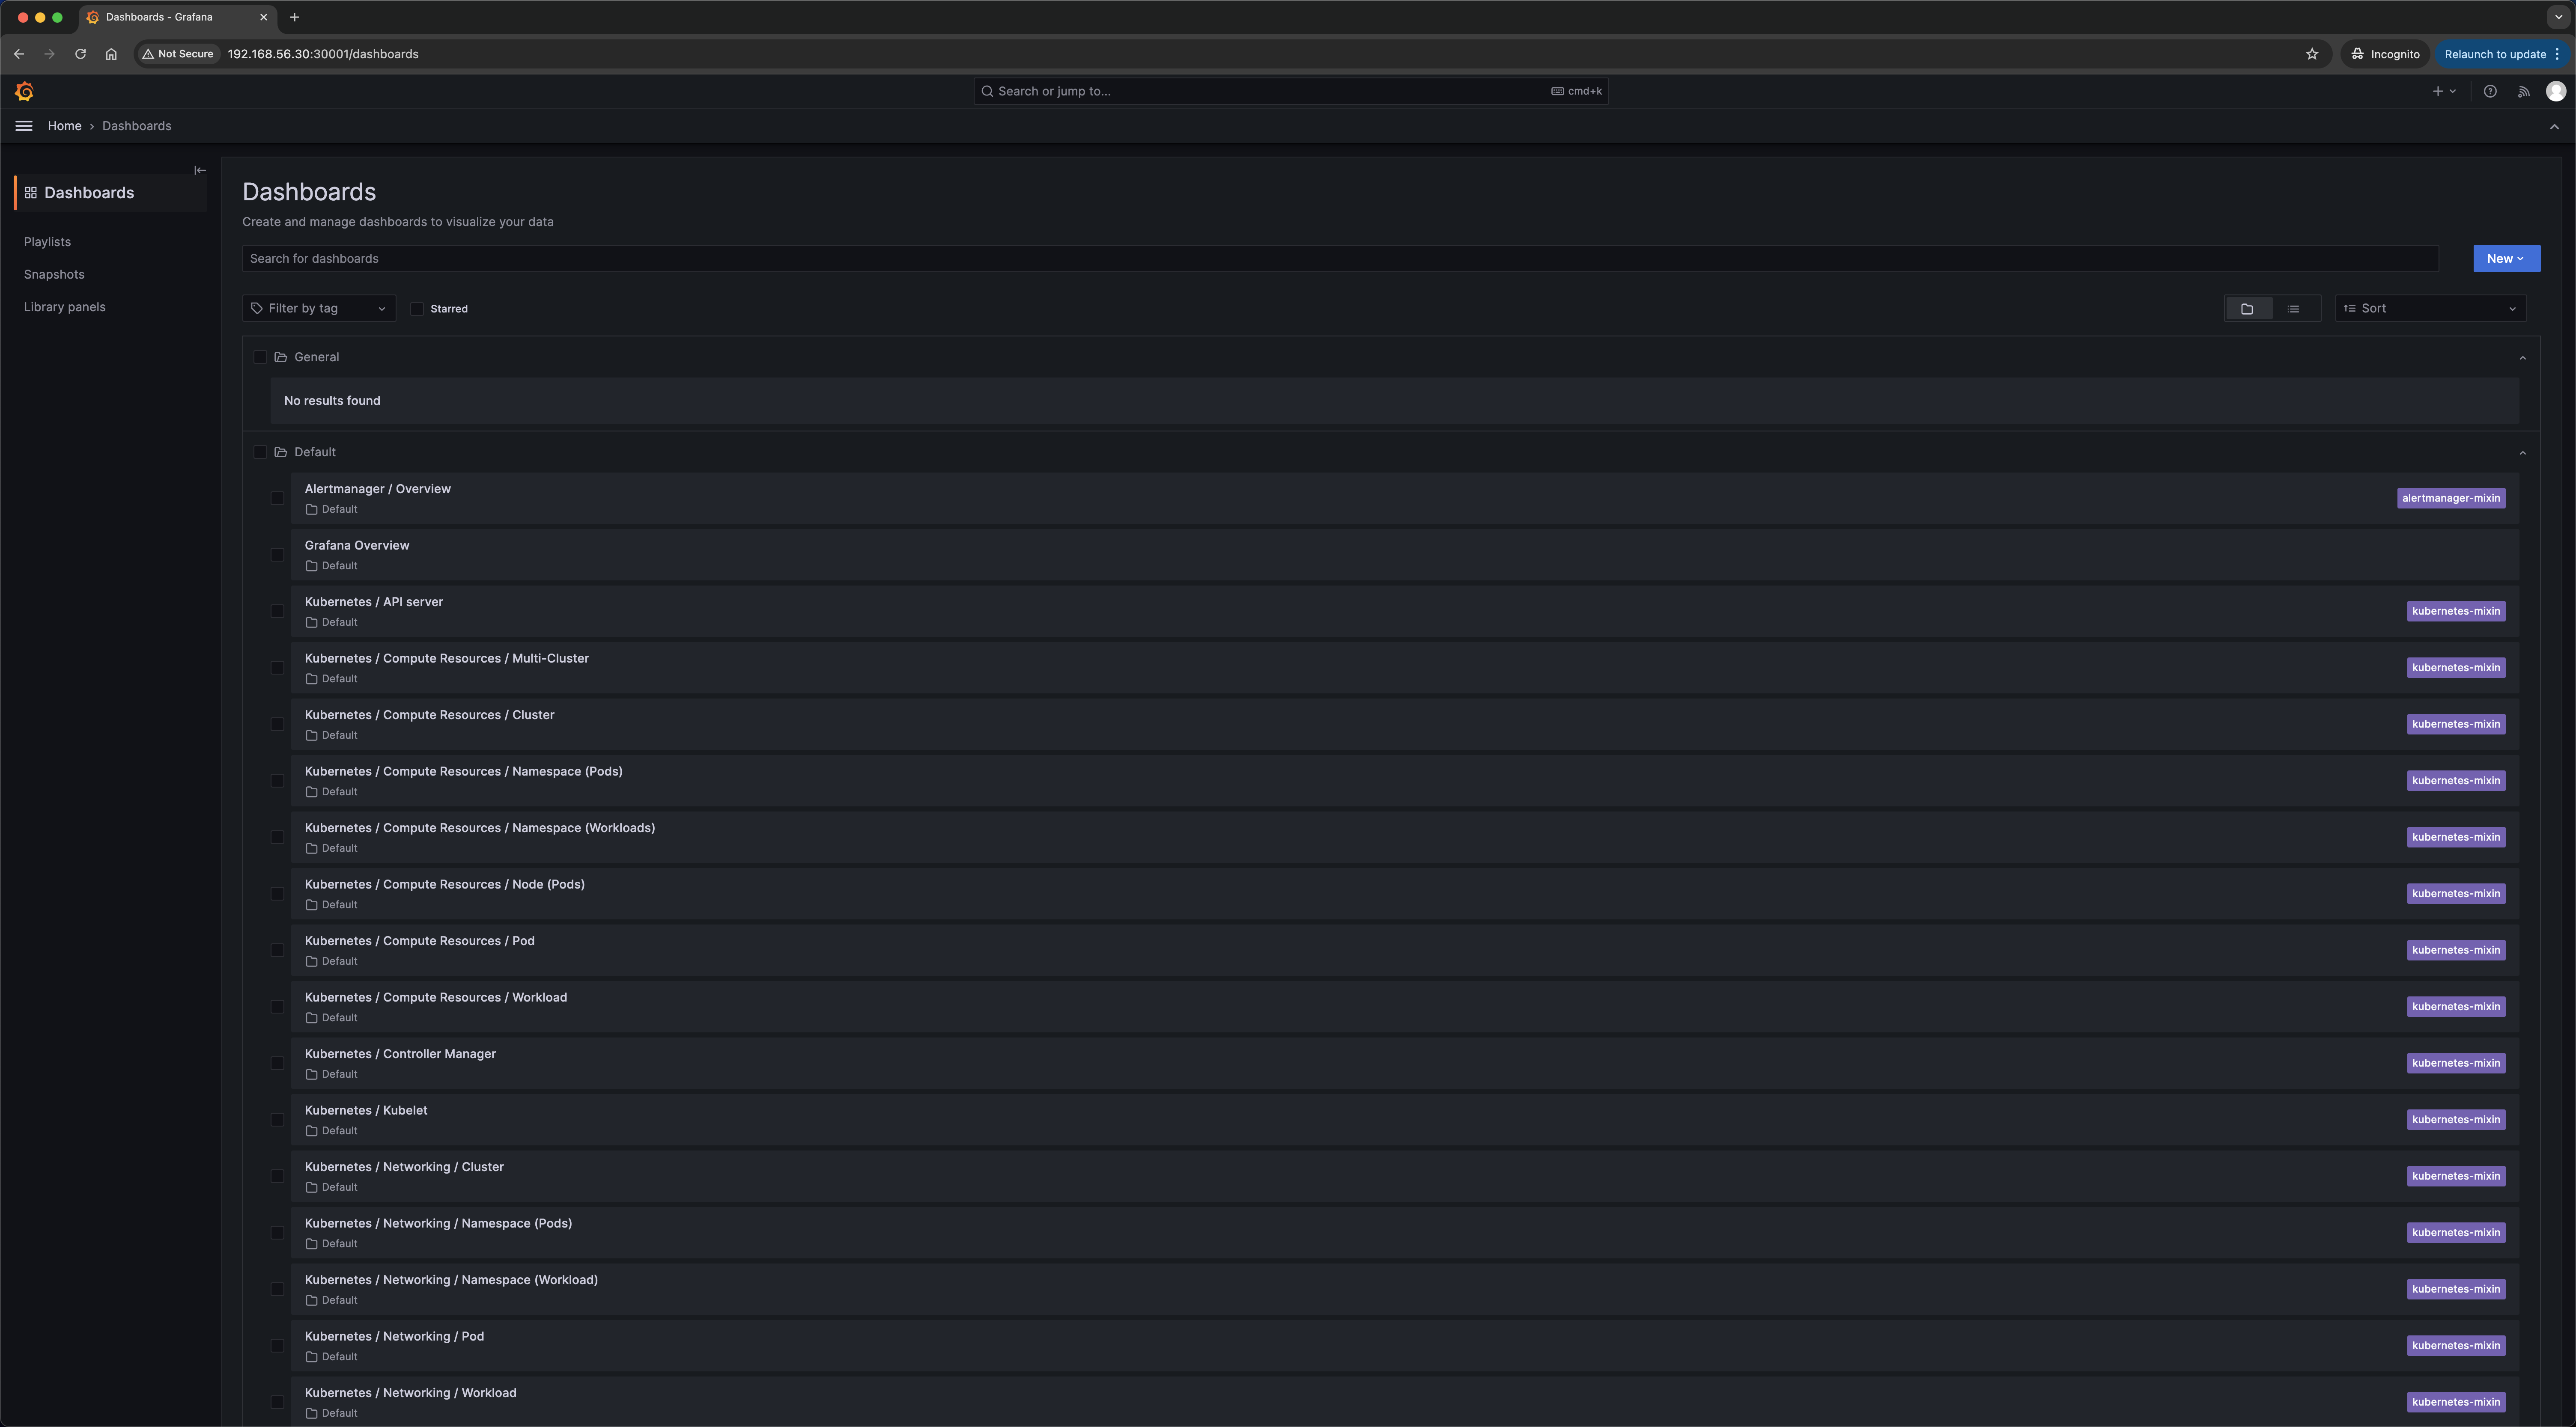This screenshot has height=1427, width=2576.
Task: Enable the Starred filter checkbox
Action: point(417,309)
